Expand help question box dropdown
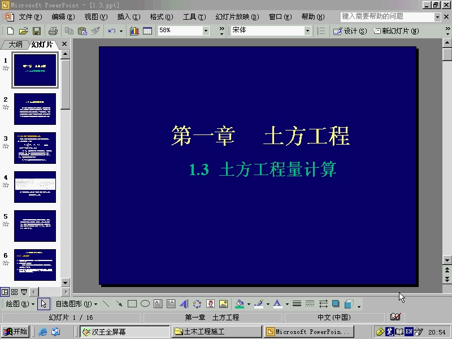The width and height of the screenshot is (452, 339). point(437,17)
